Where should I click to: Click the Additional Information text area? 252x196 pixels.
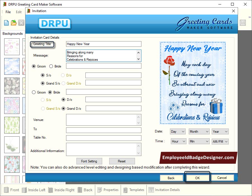104,150
